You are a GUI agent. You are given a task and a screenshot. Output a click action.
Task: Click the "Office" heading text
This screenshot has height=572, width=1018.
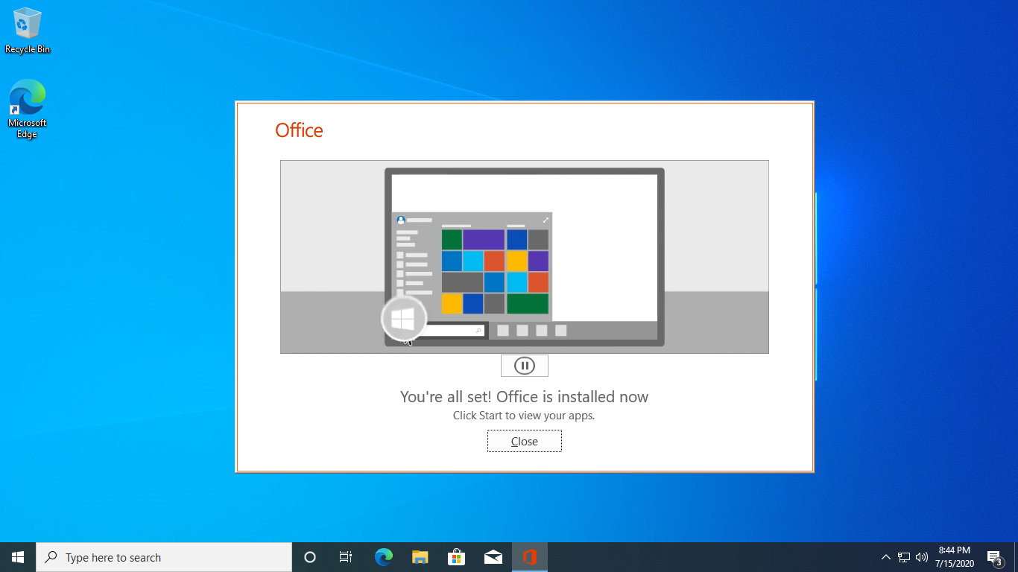299,130
